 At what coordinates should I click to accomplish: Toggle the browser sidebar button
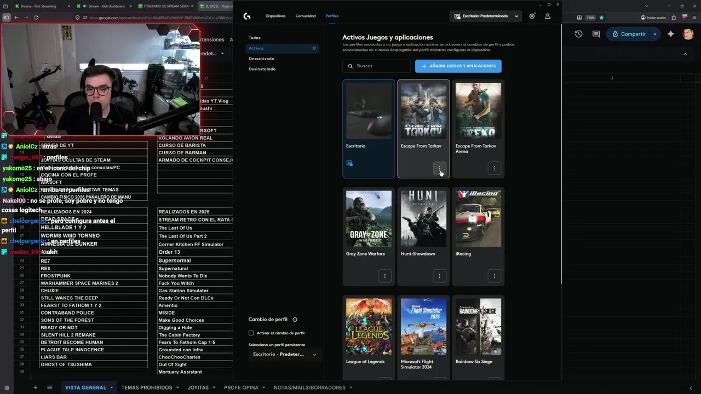coord(7,18)
